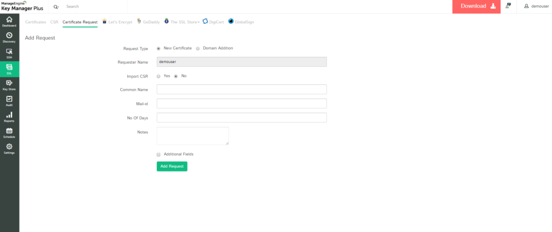Expand The SSL Store dropdown
Image resolution: width=552 pixels, height=232 pixels.
coord(185,22)
